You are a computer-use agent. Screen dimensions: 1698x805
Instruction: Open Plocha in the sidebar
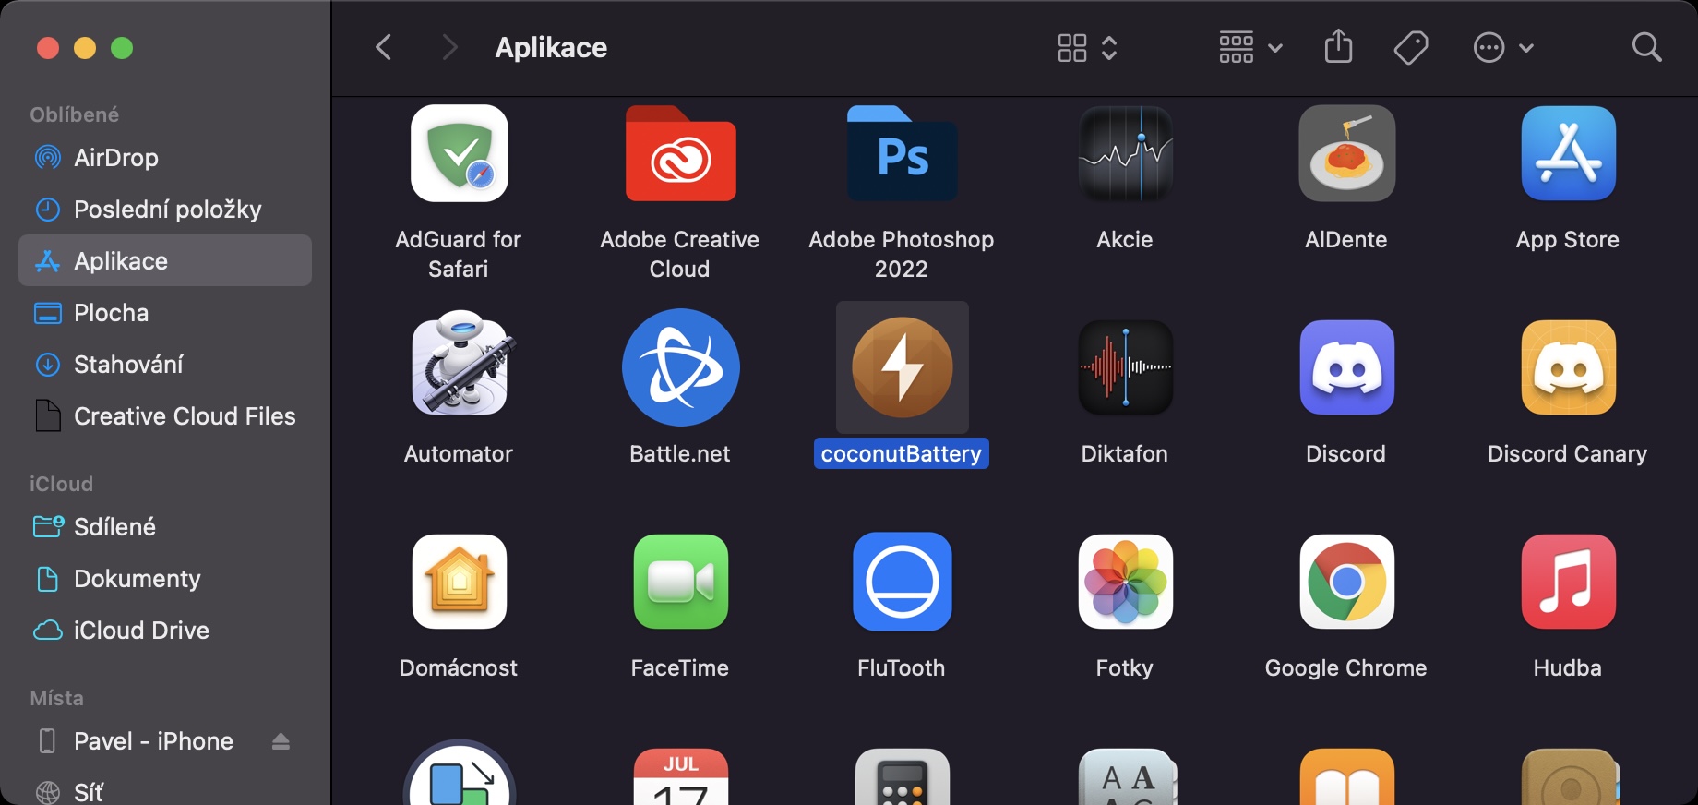(165, 313)
